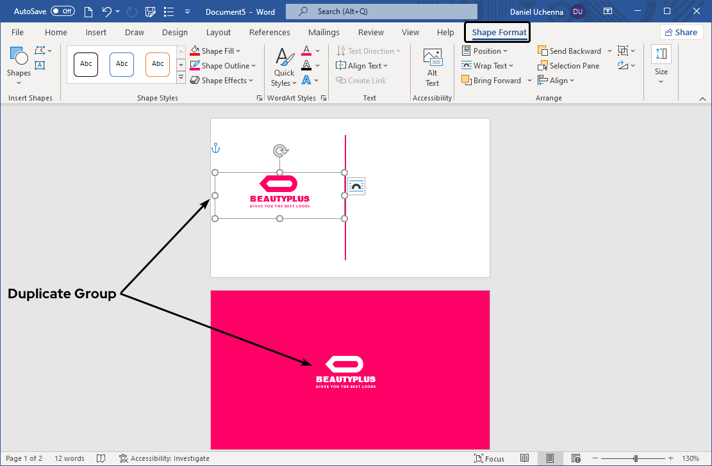Click the Save icon in title bar
The height and width of the screenshot is (466, 712).
point(151,12)
